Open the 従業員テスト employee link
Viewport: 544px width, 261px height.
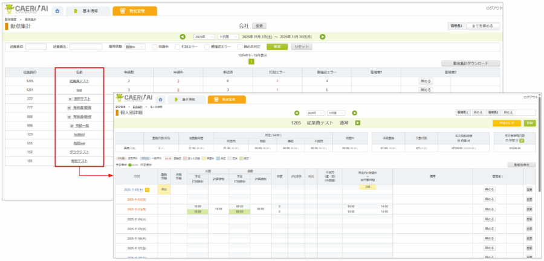[79, 80]
